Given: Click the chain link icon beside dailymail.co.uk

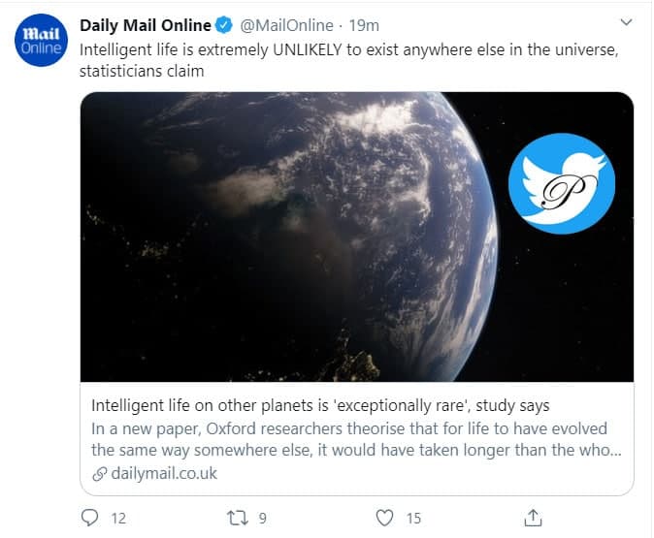Looking at the screenshot, I should coord(98,474).
